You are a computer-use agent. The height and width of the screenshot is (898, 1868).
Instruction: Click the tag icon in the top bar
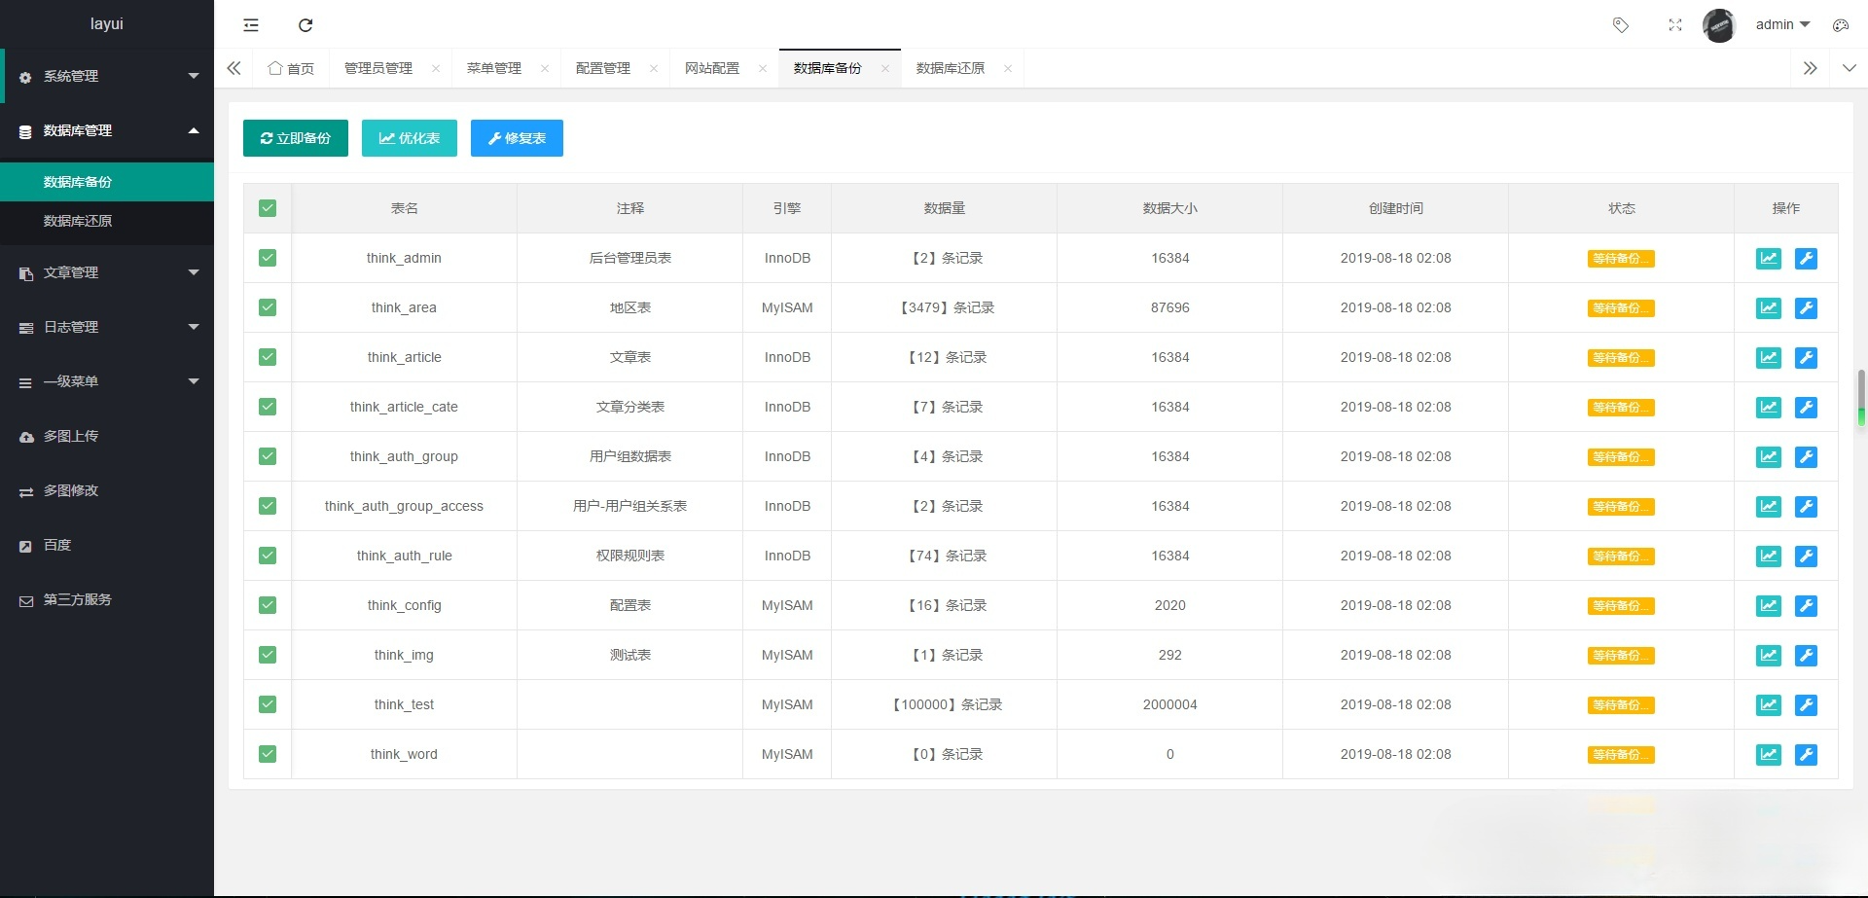tap(1621, 25)
